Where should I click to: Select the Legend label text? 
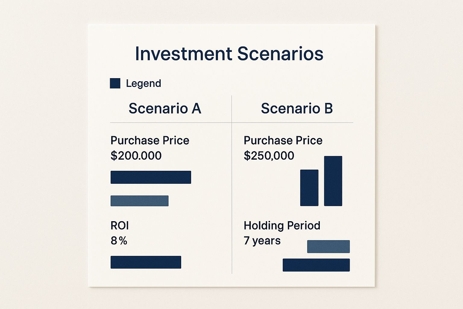143,84
